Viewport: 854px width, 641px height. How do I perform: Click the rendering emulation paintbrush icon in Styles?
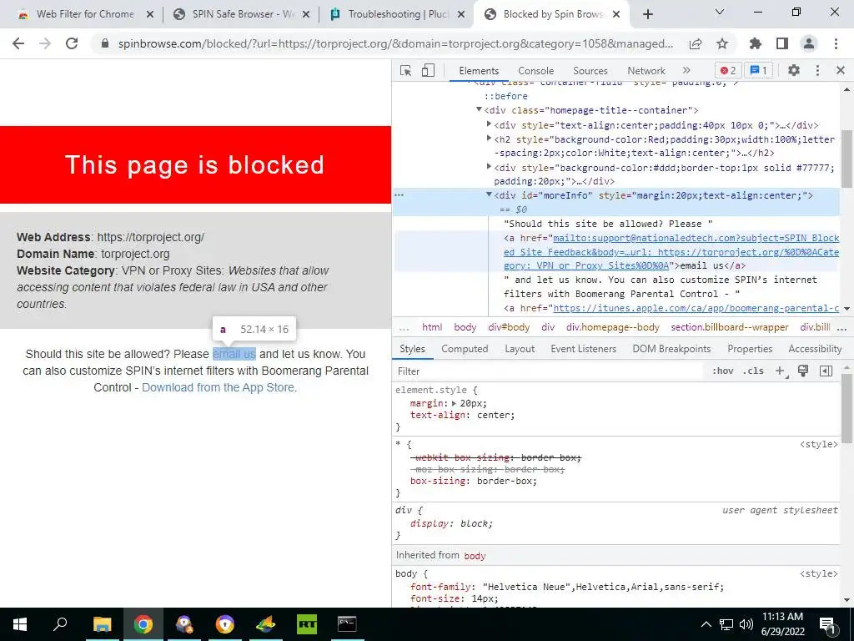[x=803, y=371]
